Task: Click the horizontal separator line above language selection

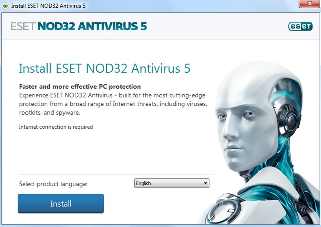Action: 117,174
